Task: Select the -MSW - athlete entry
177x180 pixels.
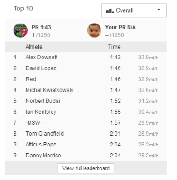Action: pyautogui.click(x=34, y=123)
